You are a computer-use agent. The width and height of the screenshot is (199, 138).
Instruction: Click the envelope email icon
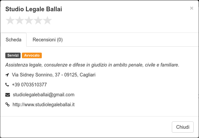[x=8, y=95]
